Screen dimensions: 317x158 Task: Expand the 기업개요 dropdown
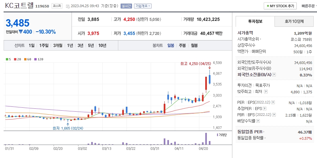tap(142, 6)
